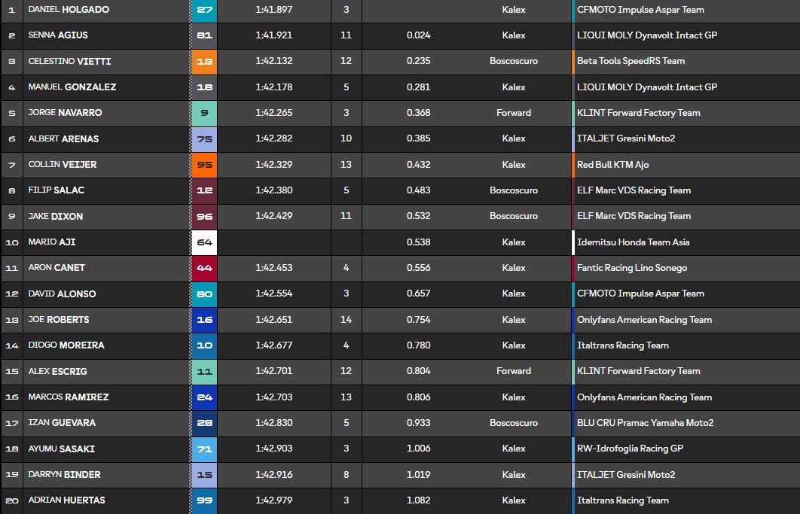Click the Fantic Racing Lino Sonego team
This screenshot has width=800, height=514.
click(631, 268)
